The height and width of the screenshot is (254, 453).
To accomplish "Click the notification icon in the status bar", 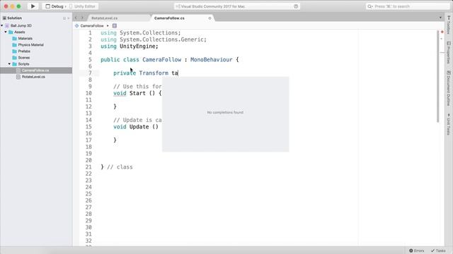I will 296,6.
